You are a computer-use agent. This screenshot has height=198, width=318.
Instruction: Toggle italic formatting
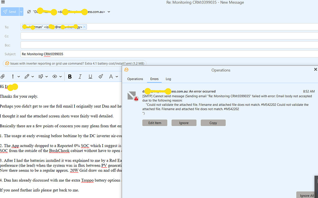tap(80, 76)
